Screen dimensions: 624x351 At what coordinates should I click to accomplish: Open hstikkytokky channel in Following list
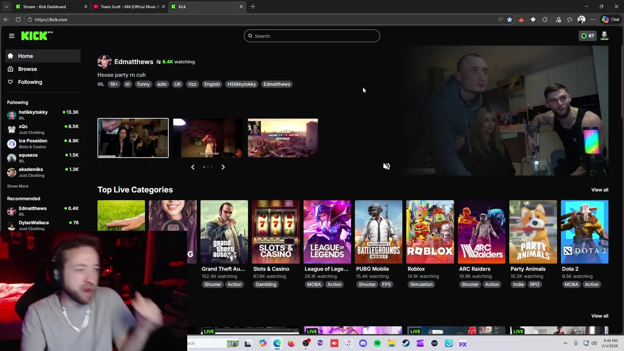tap(43, 115)
